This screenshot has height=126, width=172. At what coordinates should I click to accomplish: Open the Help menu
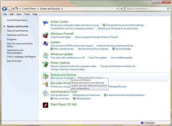[35, 14]
